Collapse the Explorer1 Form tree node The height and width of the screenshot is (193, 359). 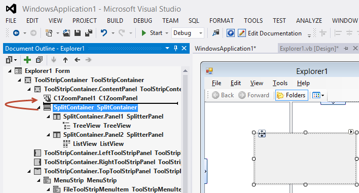[10, 71]
